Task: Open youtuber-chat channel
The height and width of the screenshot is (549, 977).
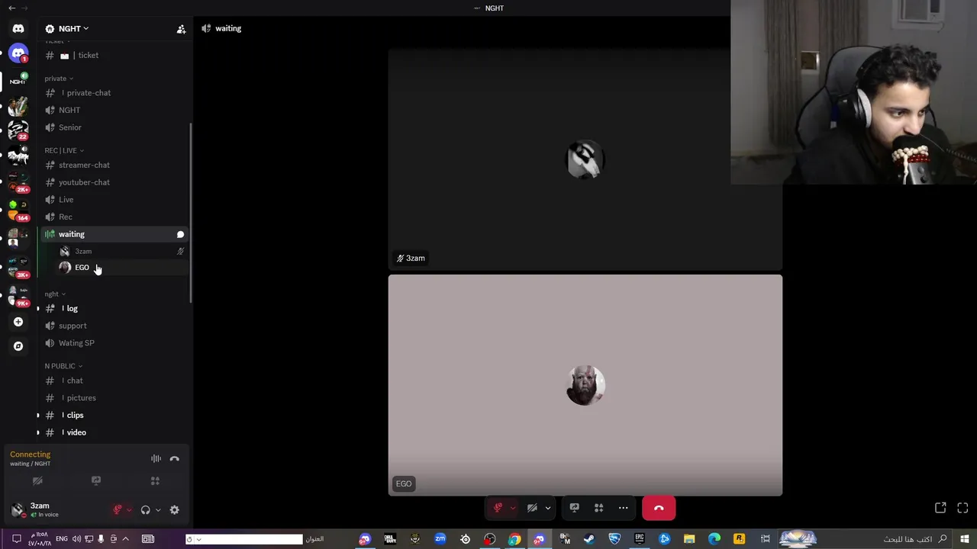Action: [114, 182]
